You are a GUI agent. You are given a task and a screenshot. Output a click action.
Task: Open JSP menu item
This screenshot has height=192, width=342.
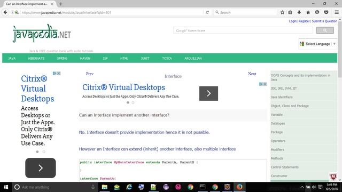pyautogui.click(x=105, y=58)
